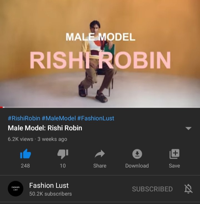Viewport: 200px width, 204px height.
Task: Tap the Save text label
Action: [174, 166]
